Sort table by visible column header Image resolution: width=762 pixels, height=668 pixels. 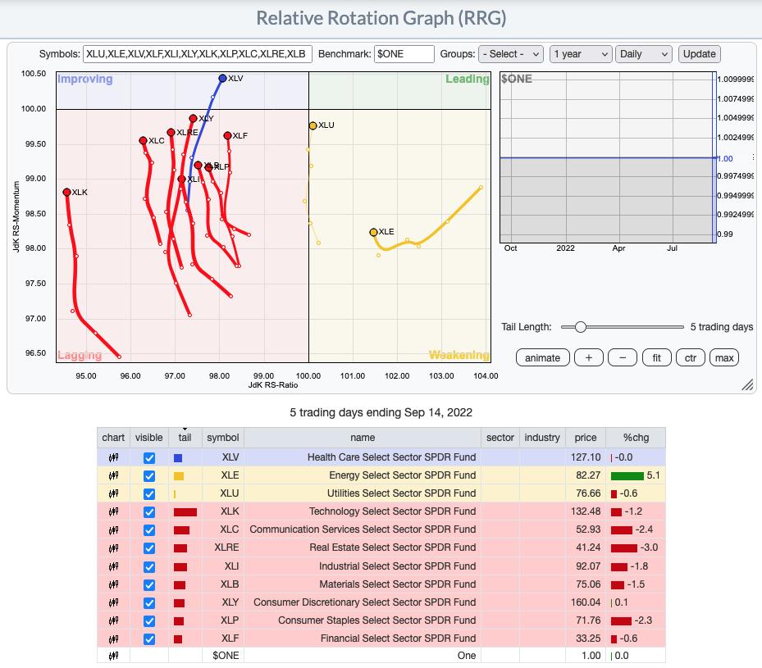(148, 438)
